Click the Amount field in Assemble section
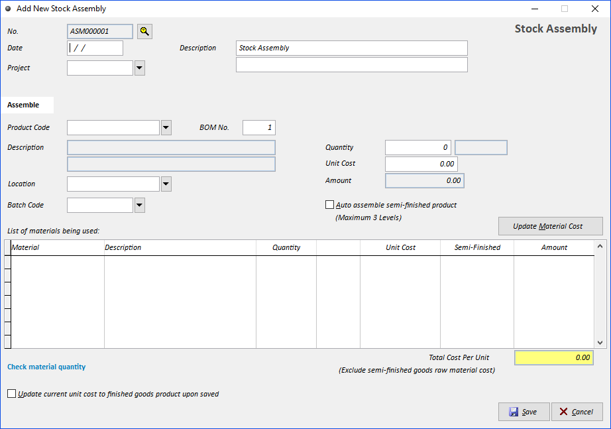Image resolution: width=611 pixels, height=429 pixels. tap(425, 180)
